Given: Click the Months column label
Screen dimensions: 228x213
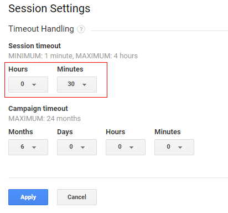Looking at the screenshot, I should pos(20,132).
